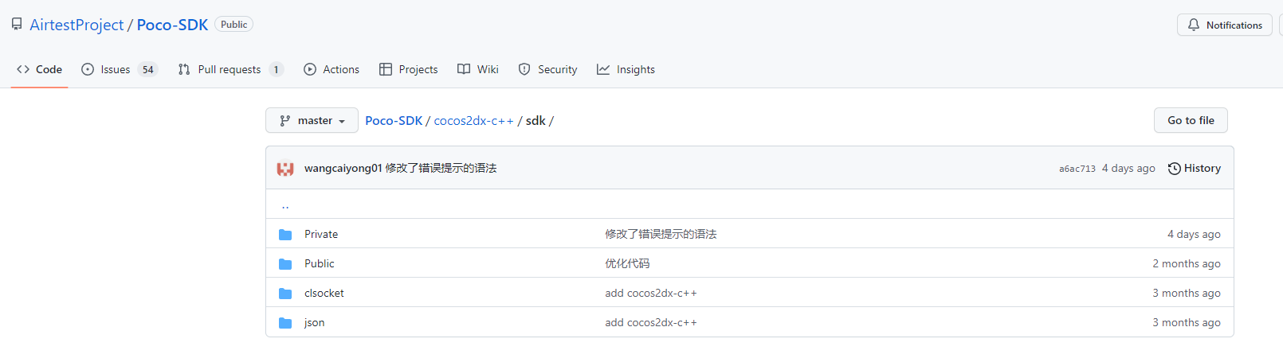The width and height of the screenshot is (1283, 362).
Task: Click the Projects table icon
Action: point(386,69)
